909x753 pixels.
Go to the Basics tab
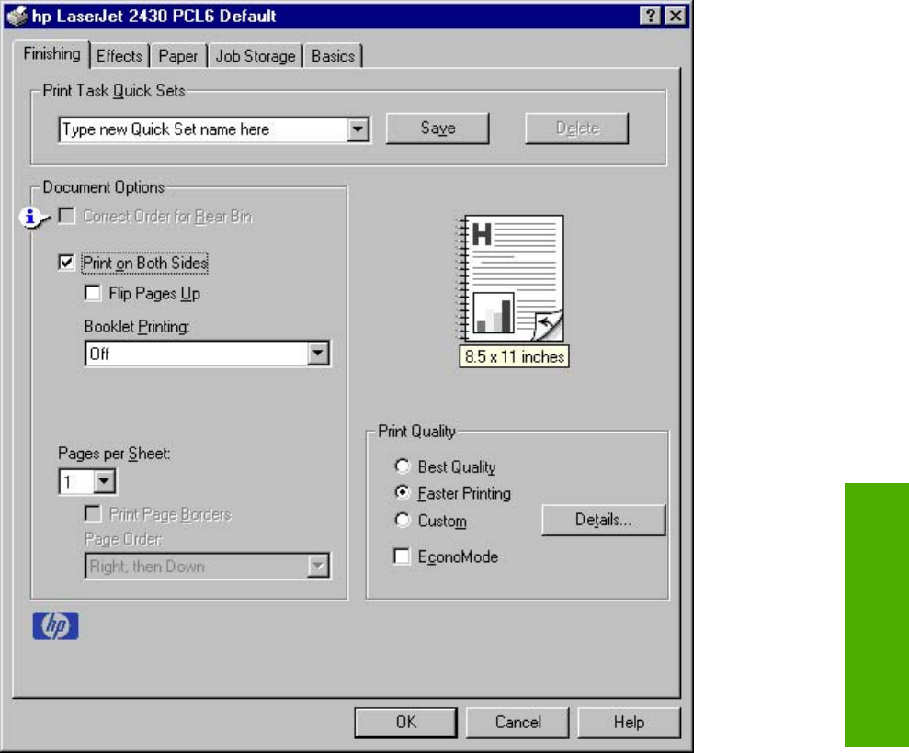pyautogui.click(x=333, y=56)
